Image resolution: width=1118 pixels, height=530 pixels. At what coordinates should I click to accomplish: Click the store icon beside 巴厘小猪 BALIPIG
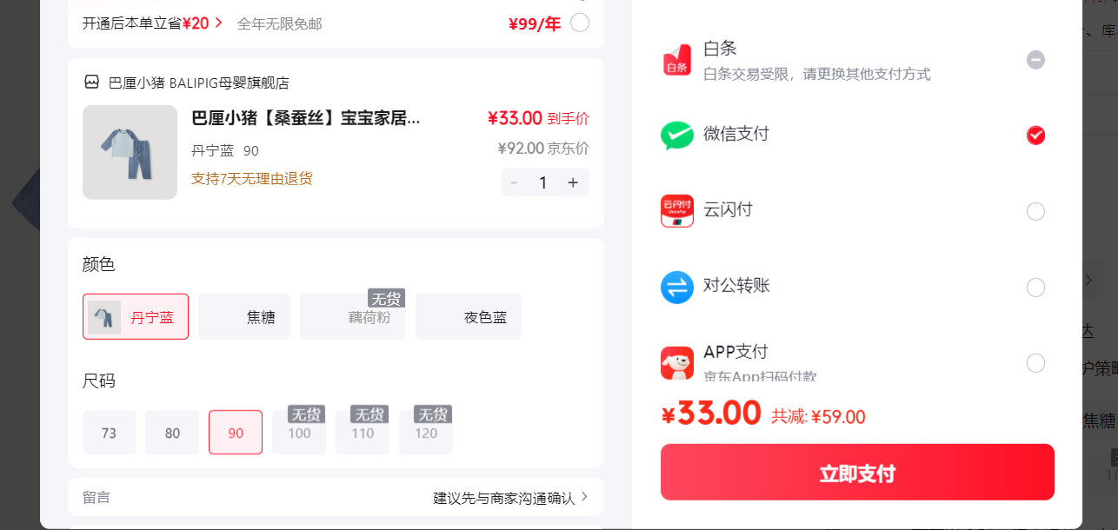pyautogui.click(x=91, y=83)
